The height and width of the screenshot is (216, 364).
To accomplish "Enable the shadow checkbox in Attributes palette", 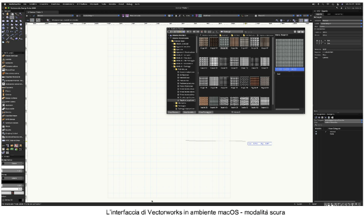I will [4, 200].
